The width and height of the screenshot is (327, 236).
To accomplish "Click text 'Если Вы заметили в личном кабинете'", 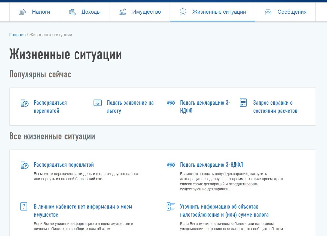I will point(232,226).
